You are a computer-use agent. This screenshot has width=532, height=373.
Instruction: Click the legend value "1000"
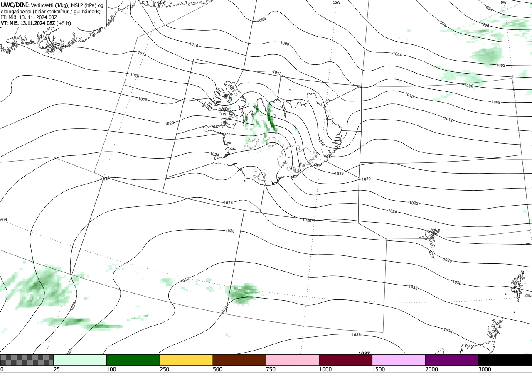click(x=325, y=369)
